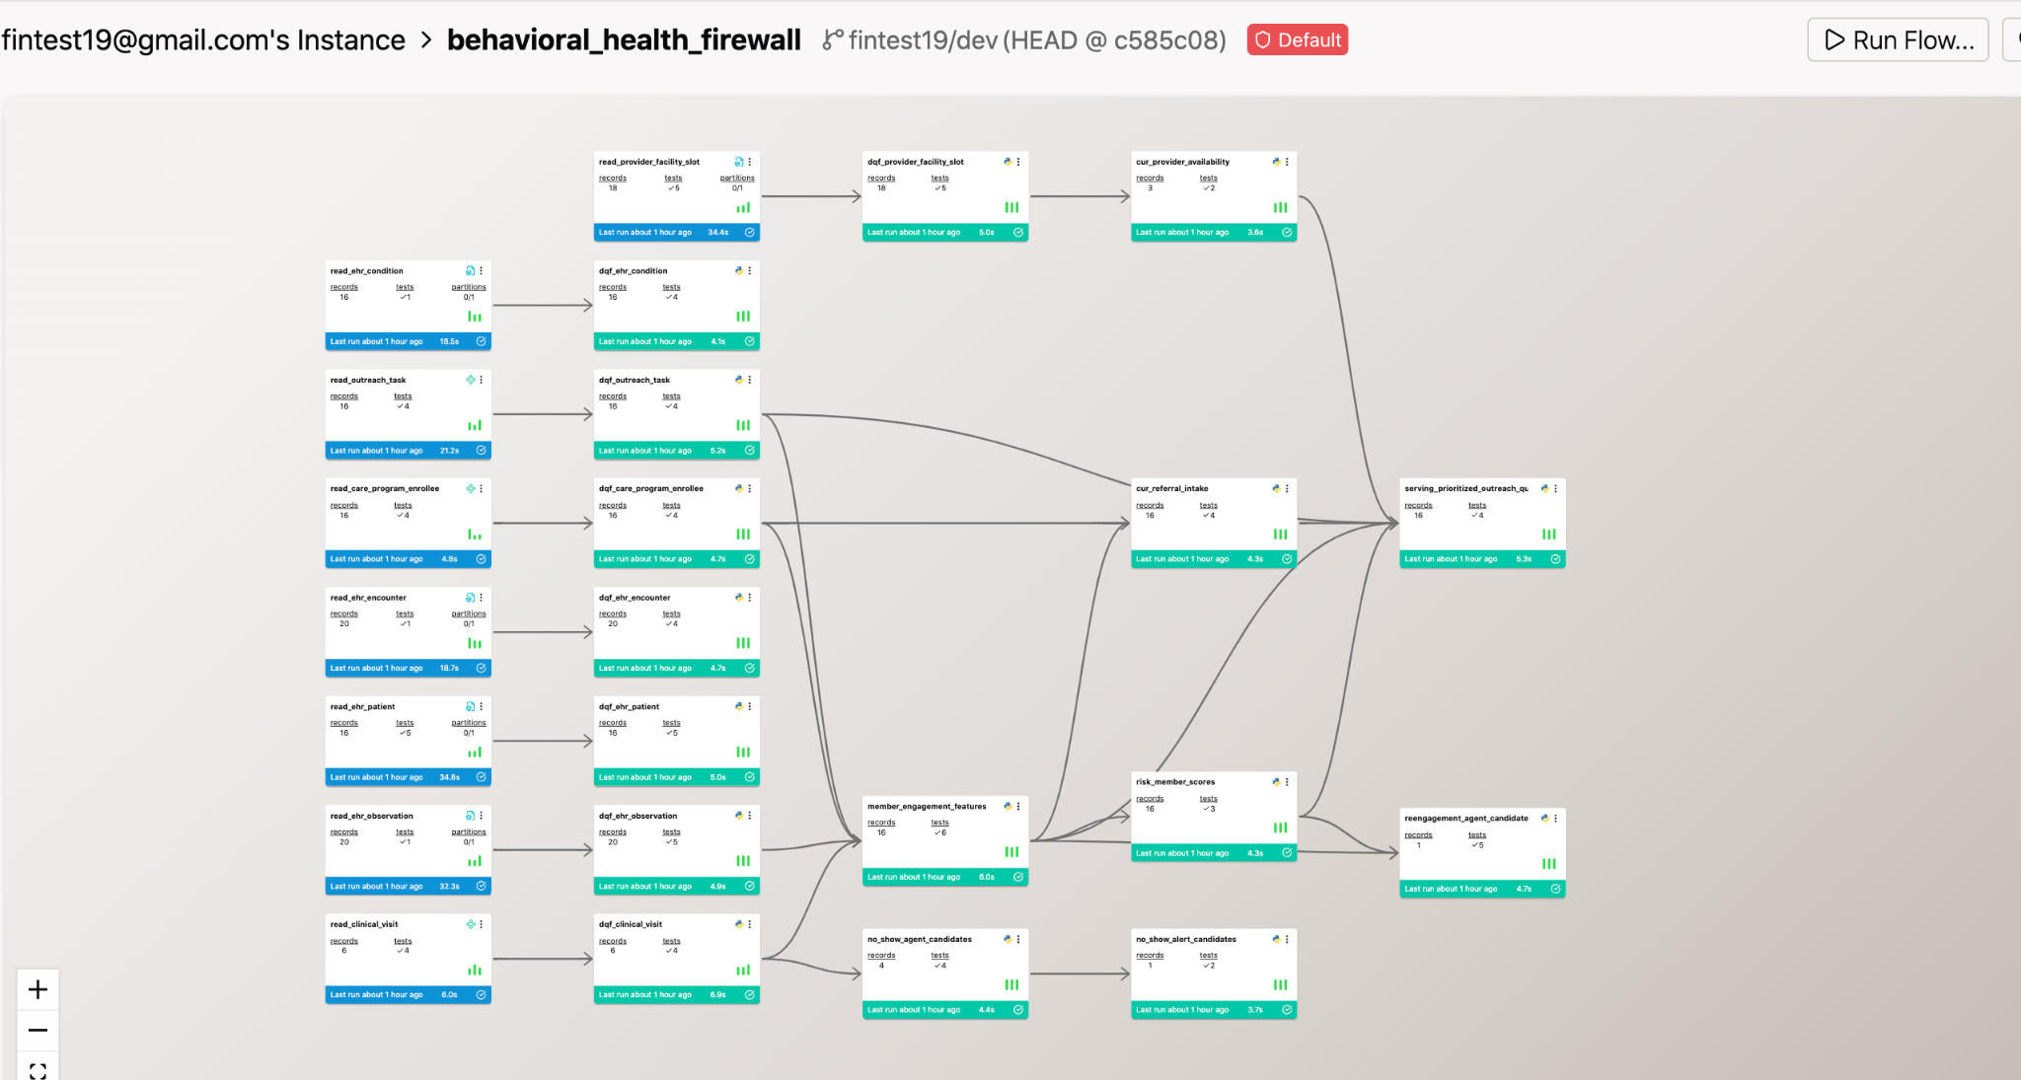Open the tests link on dqf_ehr_encounter

(x=671, y=613)
